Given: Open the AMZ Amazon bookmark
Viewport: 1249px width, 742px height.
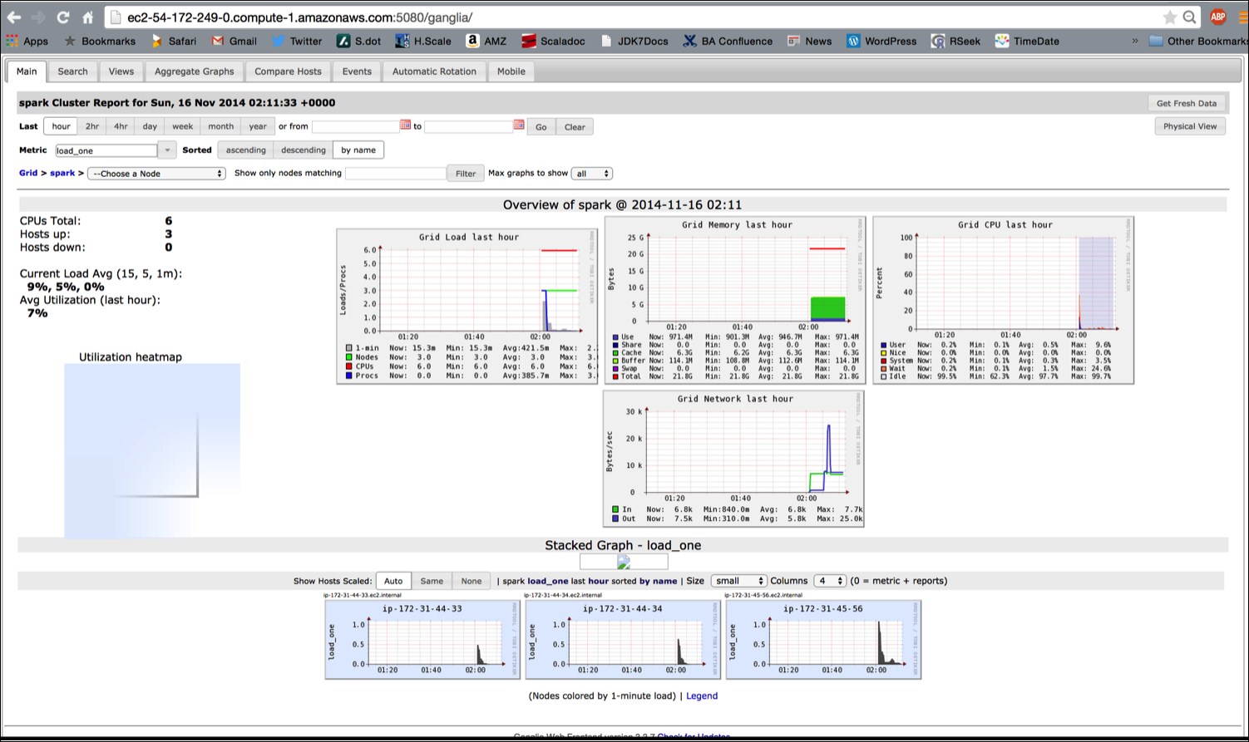Looking at the screenshot, I should pos(486,41).
